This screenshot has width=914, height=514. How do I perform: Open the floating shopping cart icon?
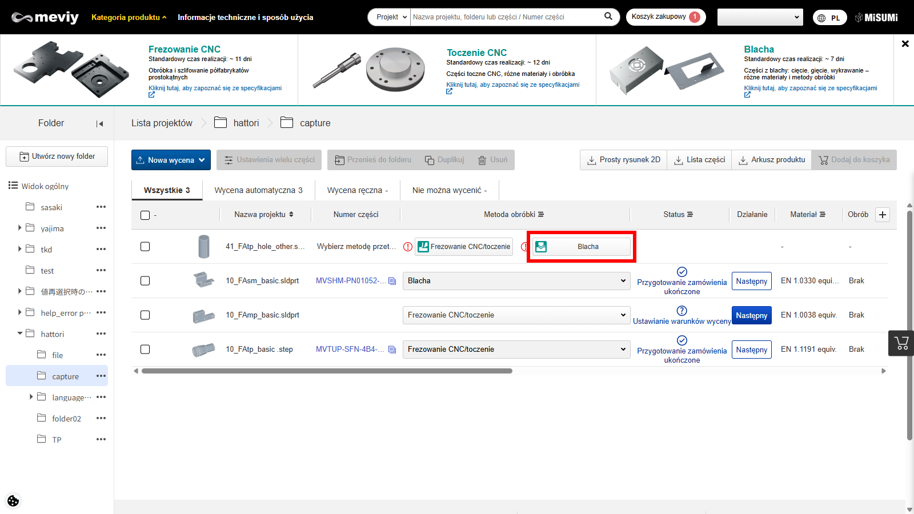[901, 343]
